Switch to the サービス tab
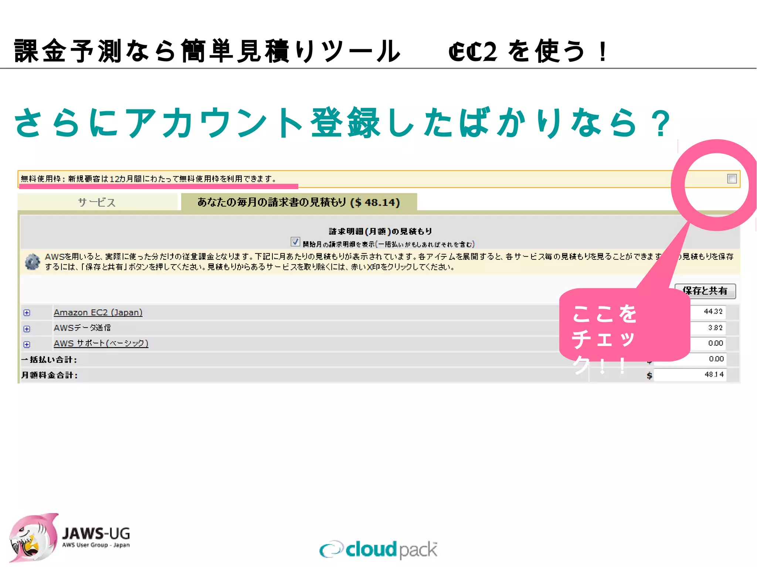The image size is (757, 567). tap(98, 202)
